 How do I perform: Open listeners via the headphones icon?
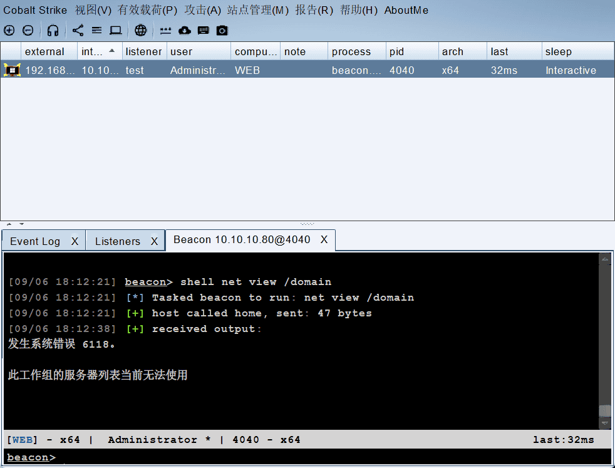coord(53,30)
